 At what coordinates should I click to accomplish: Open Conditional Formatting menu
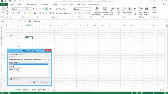[x=97, y=11]
